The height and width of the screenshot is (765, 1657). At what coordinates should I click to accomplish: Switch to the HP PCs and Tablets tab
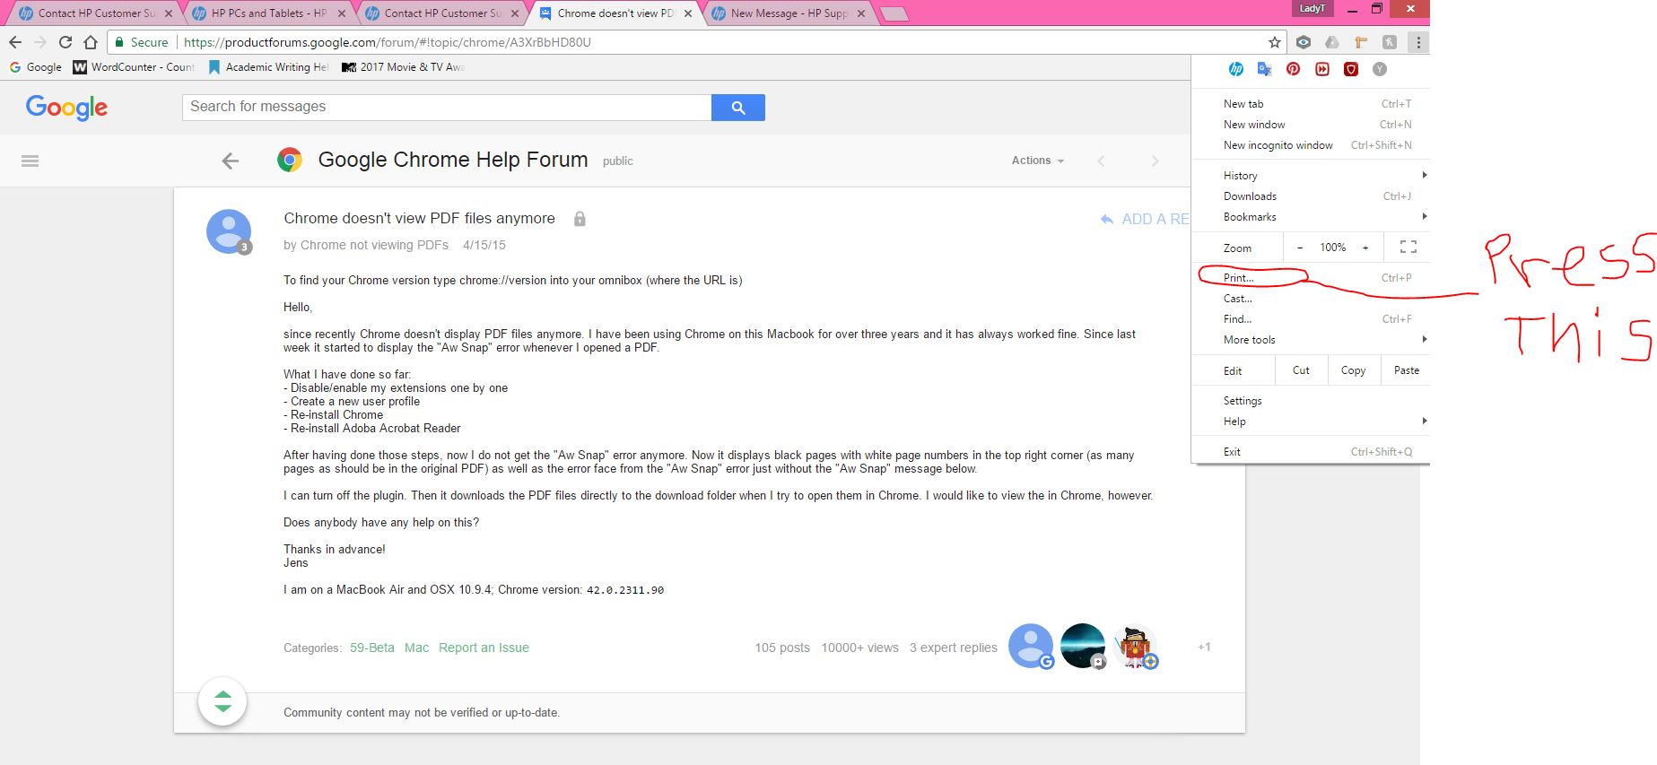coord(267,13)
